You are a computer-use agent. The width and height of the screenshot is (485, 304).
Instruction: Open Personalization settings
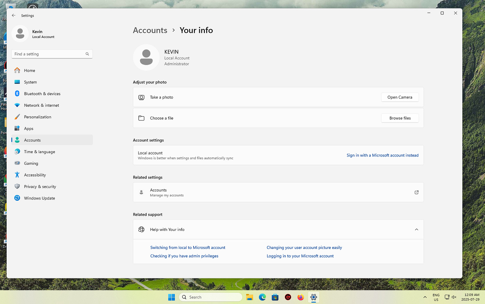(x=52, y=117)
